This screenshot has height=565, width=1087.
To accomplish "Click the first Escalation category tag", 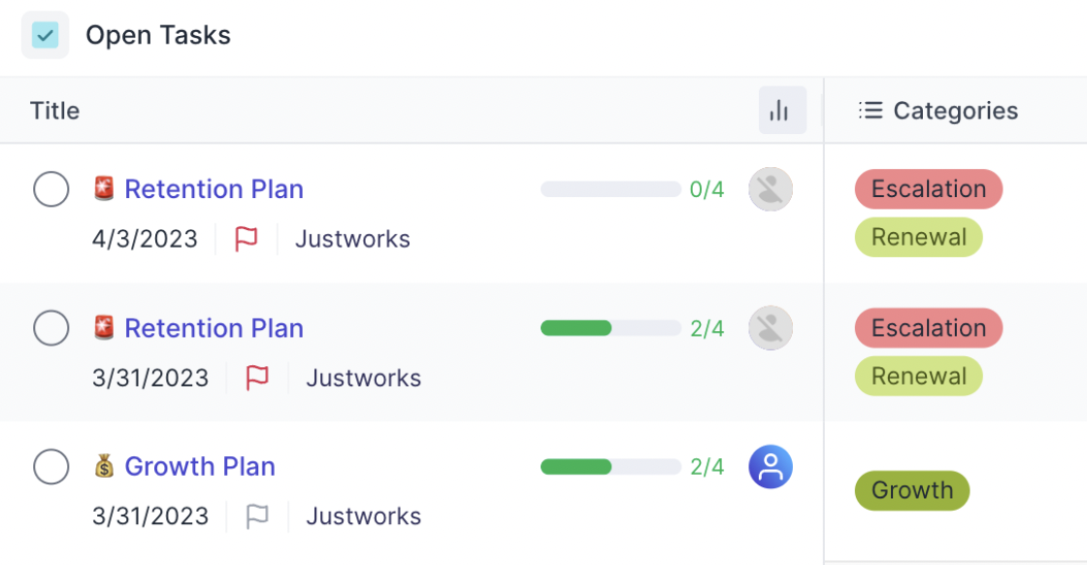I will click(x=928, y=189).
